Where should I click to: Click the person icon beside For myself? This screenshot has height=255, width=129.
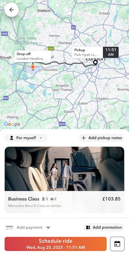click(12, 138)
